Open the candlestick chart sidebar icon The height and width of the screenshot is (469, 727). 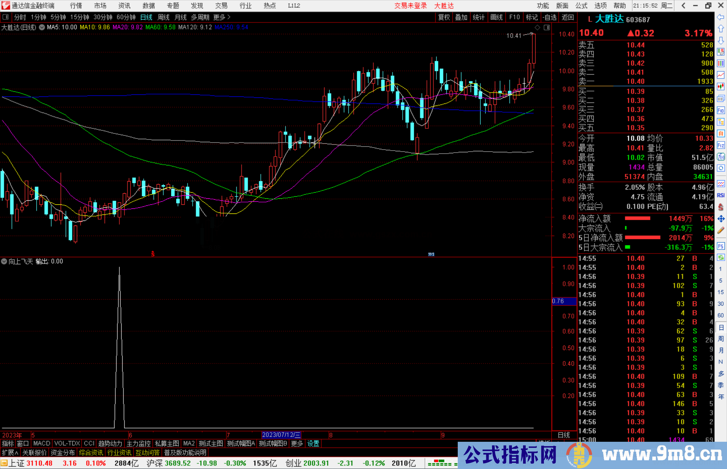pyautogui.click(x=721, y=87)
